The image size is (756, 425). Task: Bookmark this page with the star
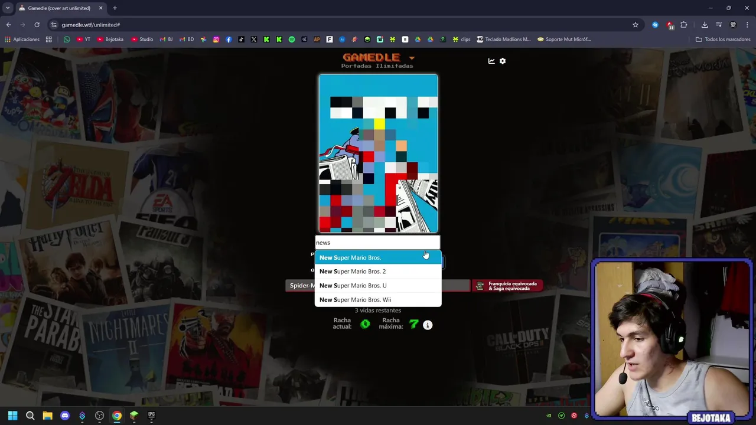(x=636, y=25)
